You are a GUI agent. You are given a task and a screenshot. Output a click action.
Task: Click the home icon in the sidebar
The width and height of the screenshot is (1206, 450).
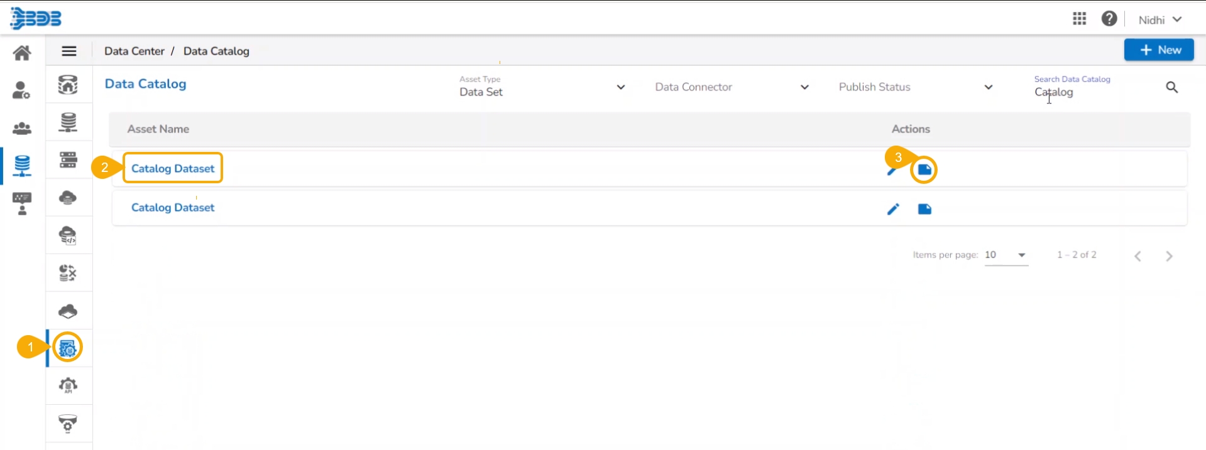(x=22, y=53)
